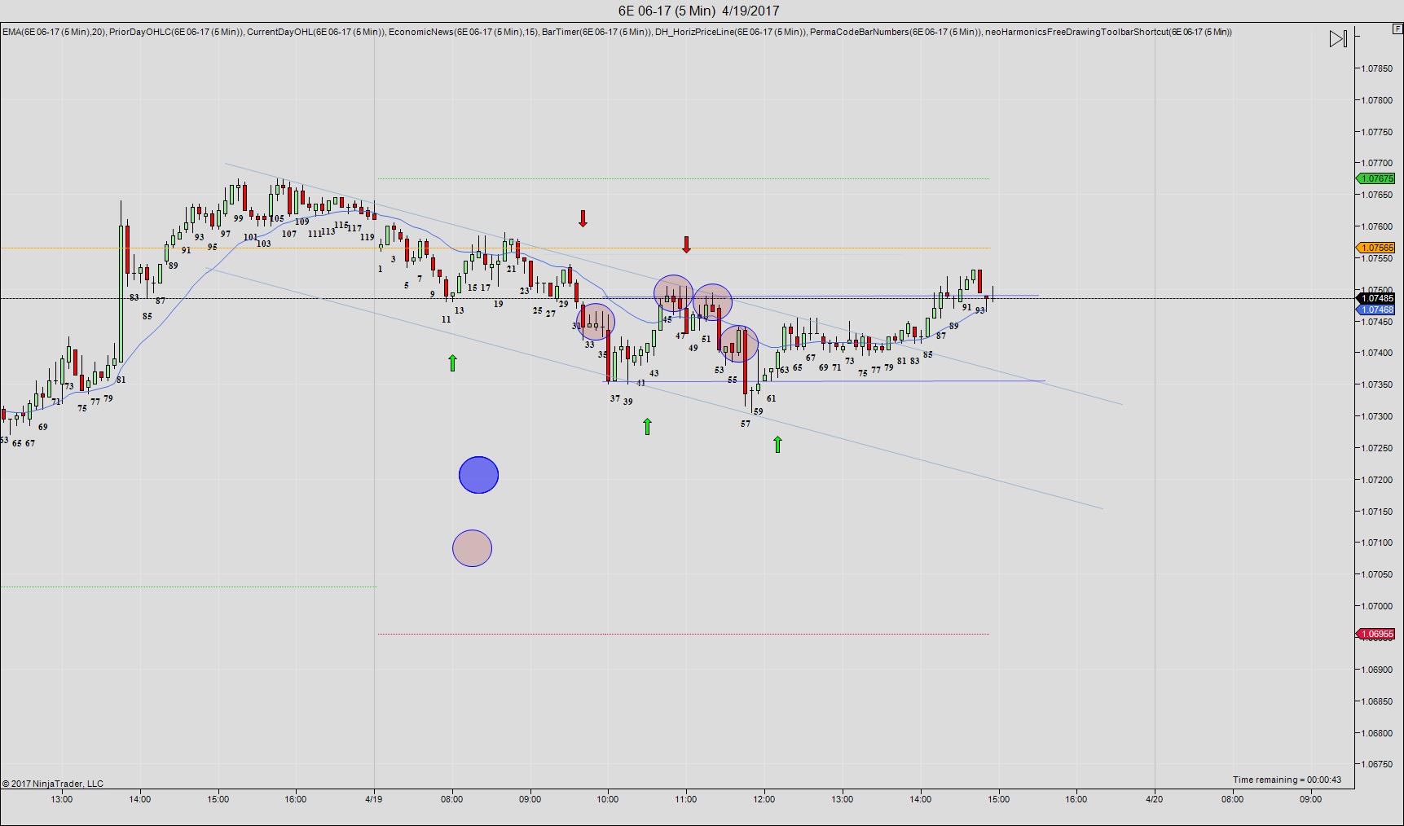The image size is (1404, 826).
Task: Click the black 1.07485 current price marker
Action: (1375, 298)
